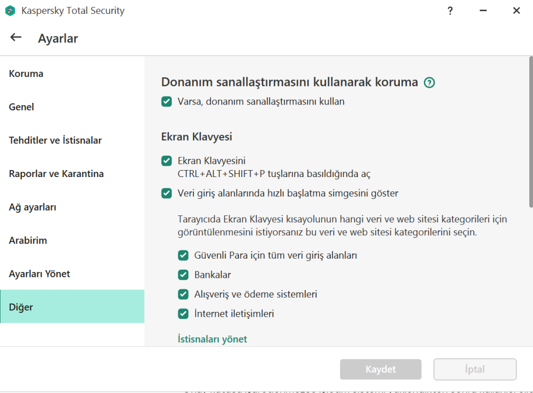The image size is (533, 393).
Task: Select the Koruma settings section
Action: tap(26, 73)
